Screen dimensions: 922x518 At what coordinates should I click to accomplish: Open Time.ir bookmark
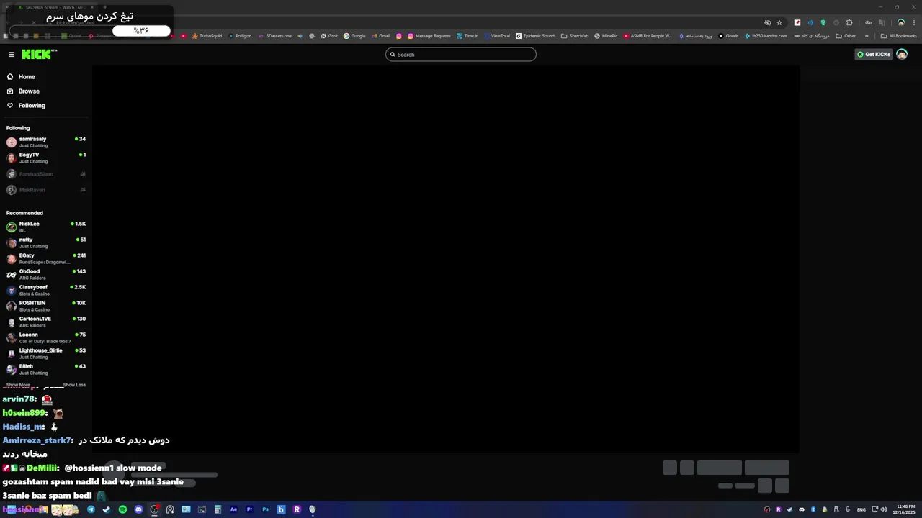467,35
